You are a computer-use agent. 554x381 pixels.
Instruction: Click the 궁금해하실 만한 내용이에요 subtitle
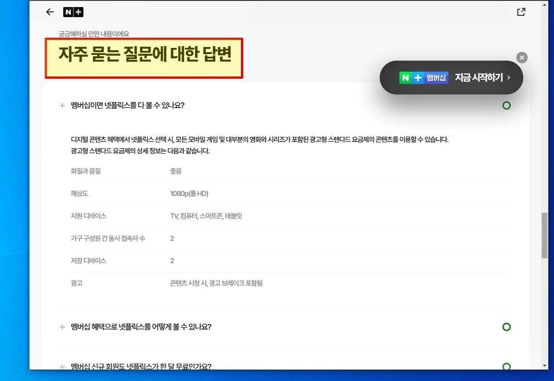94,34
